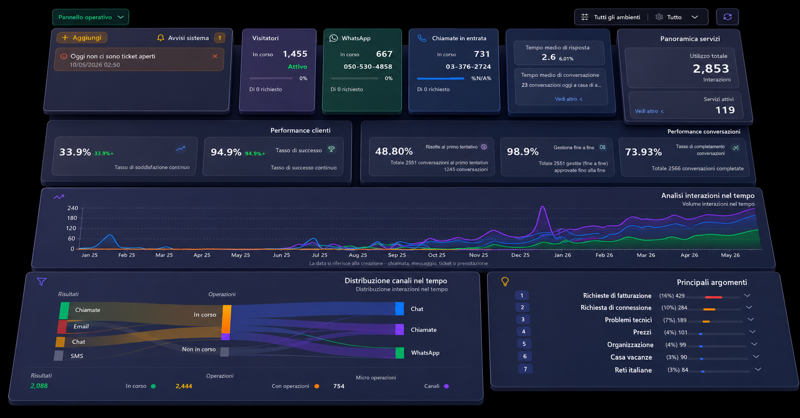Click the blue Chat destination node
The height and width of the screenshot is (418, 800).
coord(399,309)
